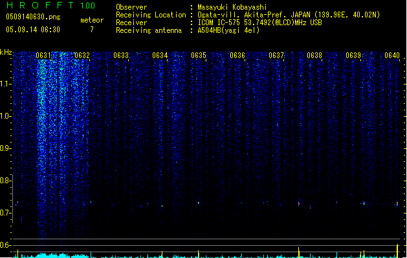Click the 0.7 kHz axis tick label
The width and height of the screenshot is (407, 258).
coord(5,213)
